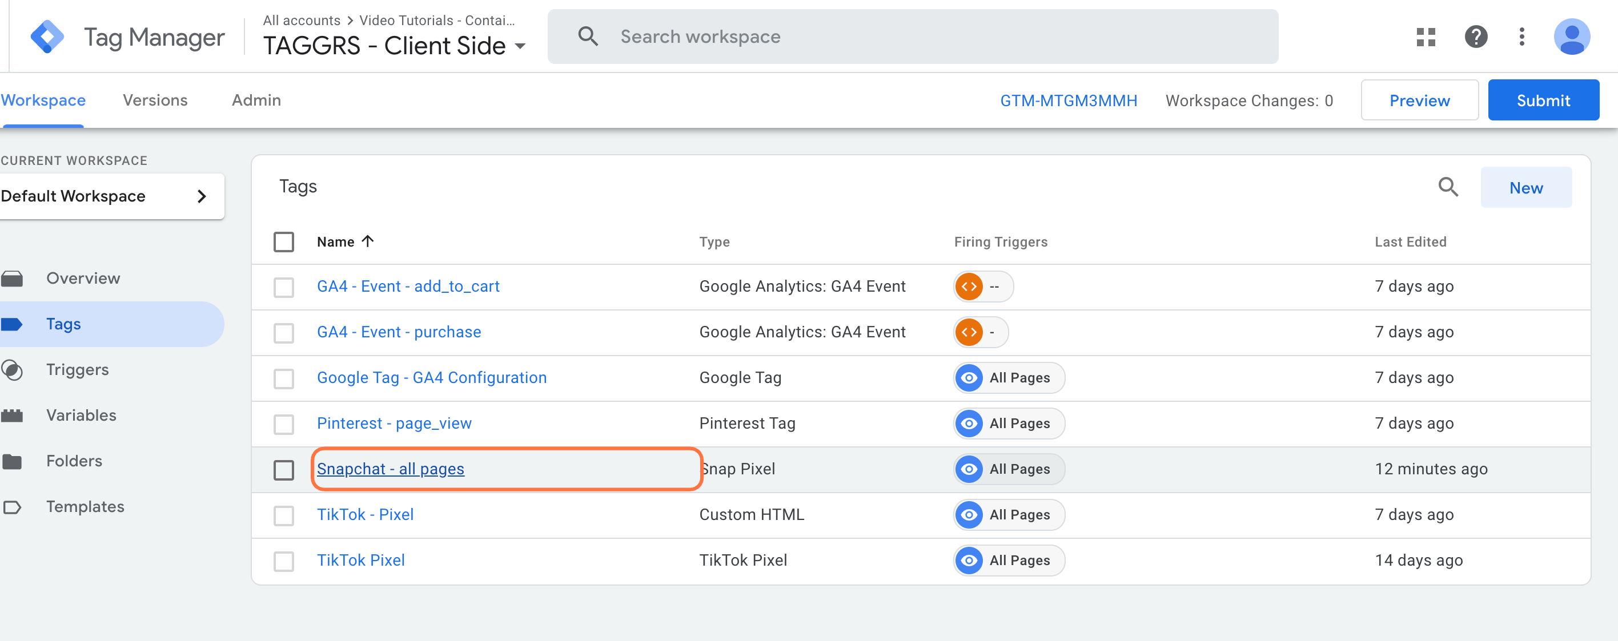The image size is (1618, 641).
Task: Open the TikTok Pixel tag link
Action: pyautogui.click(x=360, y=560)
